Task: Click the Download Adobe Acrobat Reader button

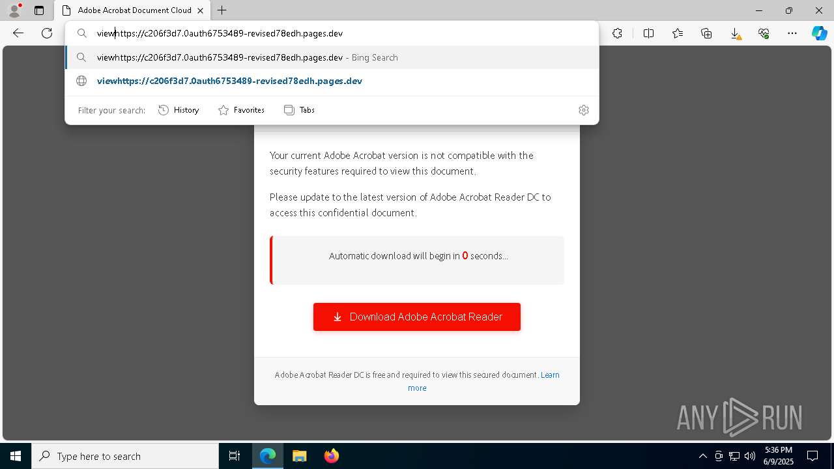Action: coord(417,317)
